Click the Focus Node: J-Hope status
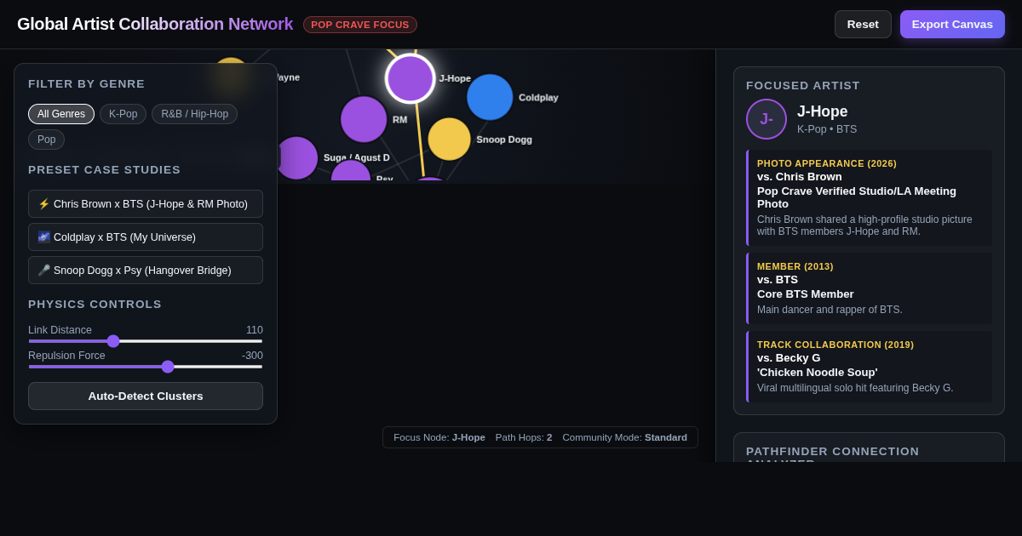 click(x=439, y=437)
